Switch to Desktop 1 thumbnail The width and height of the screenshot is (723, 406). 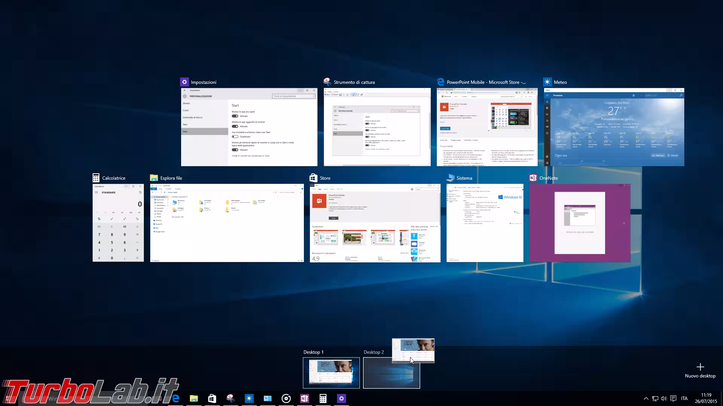[331, 373]
